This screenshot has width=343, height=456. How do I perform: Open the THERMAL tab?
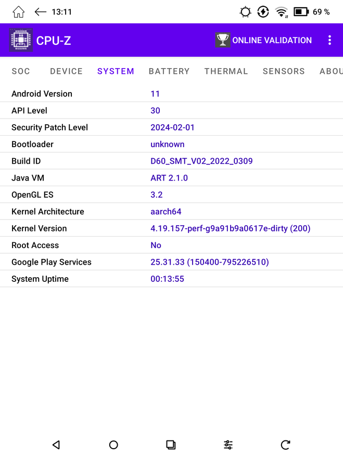click(226, 71)
